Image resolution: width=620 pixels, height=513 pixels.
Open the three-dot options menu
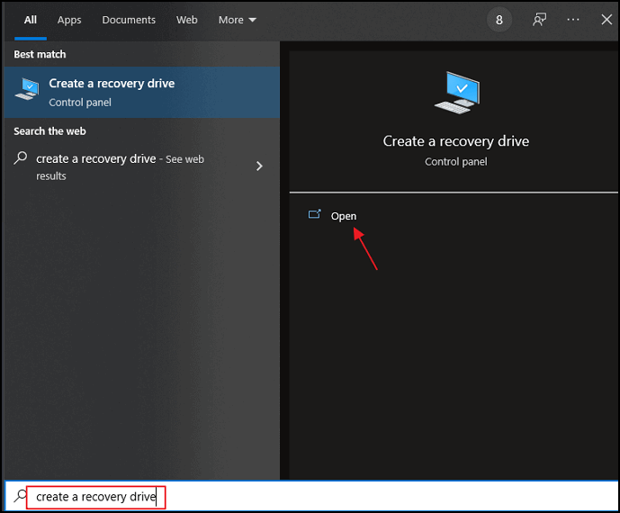tap(573, 20)
